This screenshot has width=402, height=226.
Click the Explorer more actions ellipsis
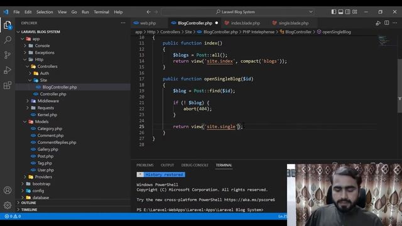tap(123, 23)
